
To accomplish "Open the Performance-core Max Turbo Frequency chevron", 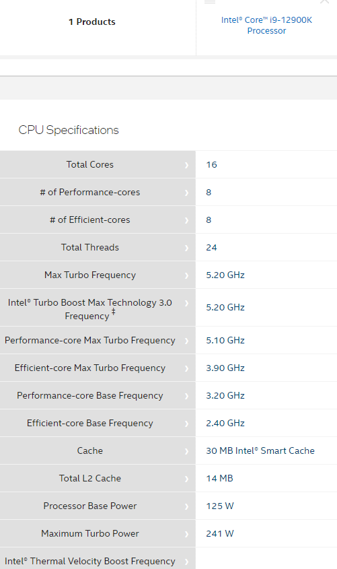I will (x=186, y=341).
